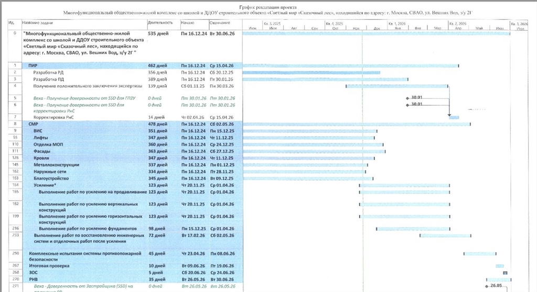Click the 'Длительность' column header
537x292 pixels.
160,23
